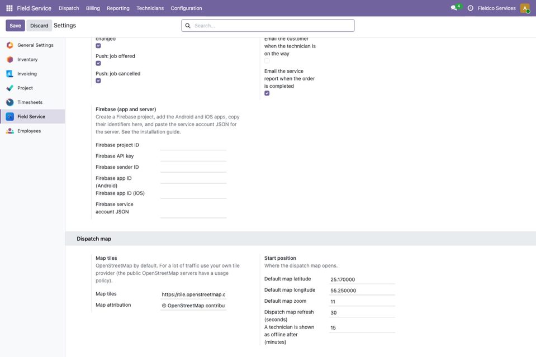Open the activities clock icon
Screen dimensions: 536x357
[x=471, y=8]
